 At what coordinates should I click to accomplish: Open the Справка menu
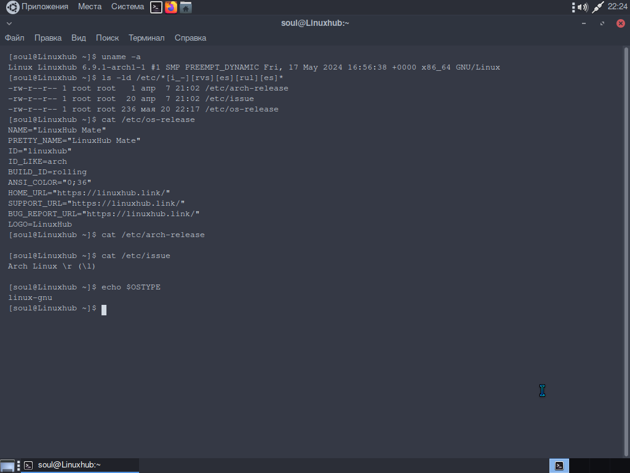pos(190,38)
